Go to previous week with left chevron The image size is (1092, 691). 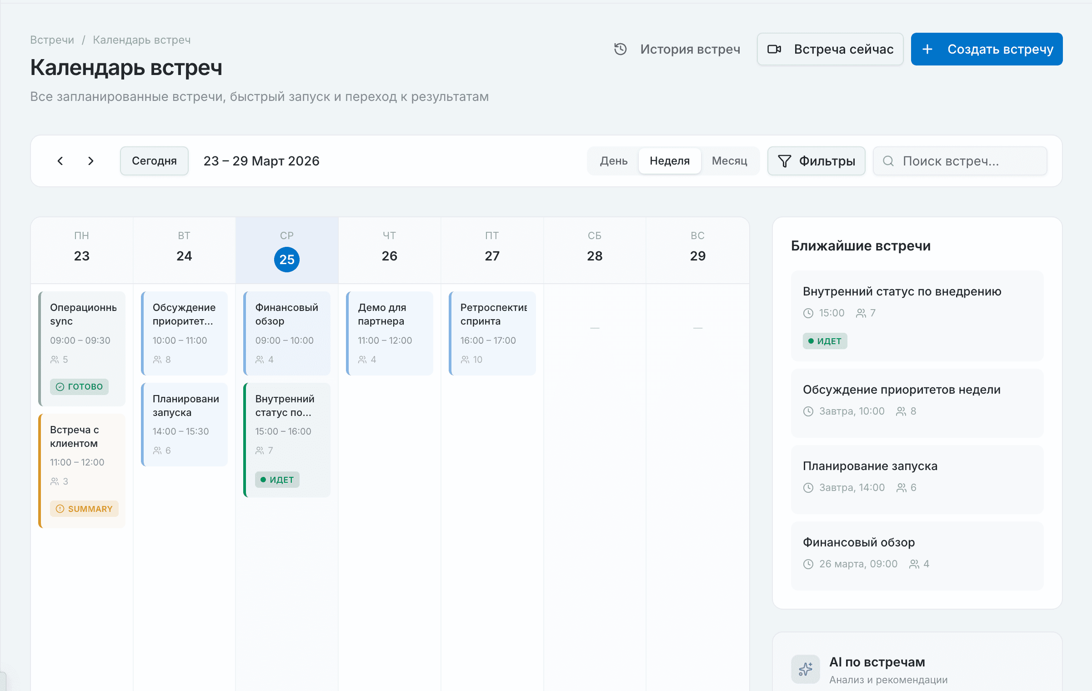point(60,161)
